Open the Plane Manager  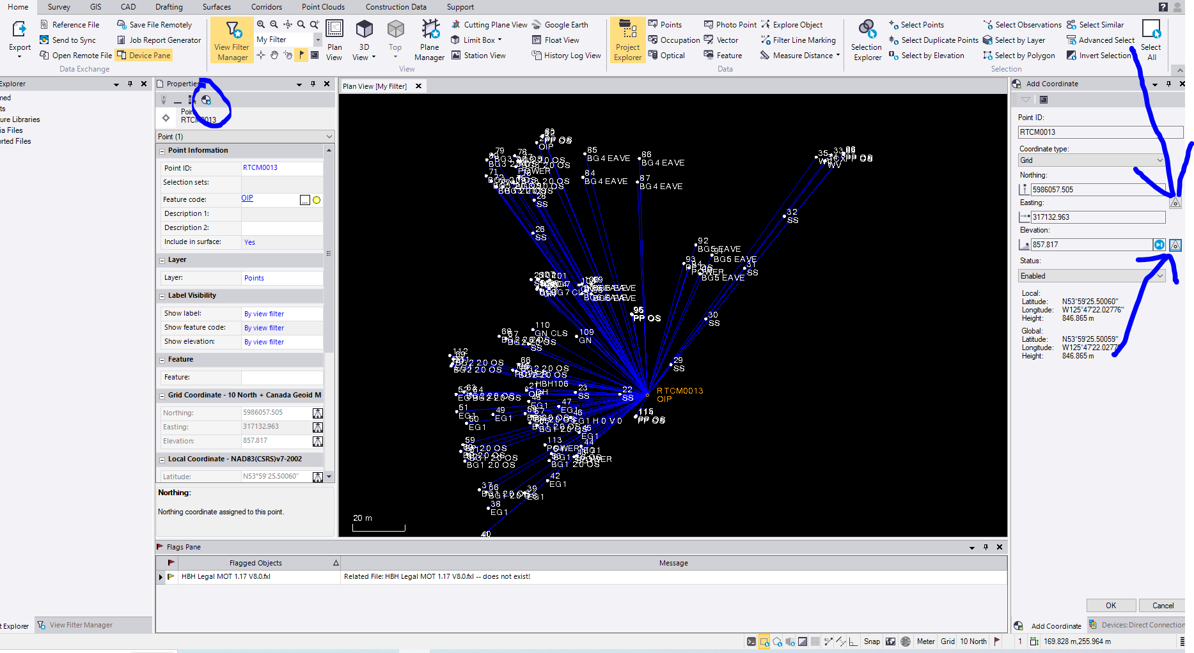point(429,40)
